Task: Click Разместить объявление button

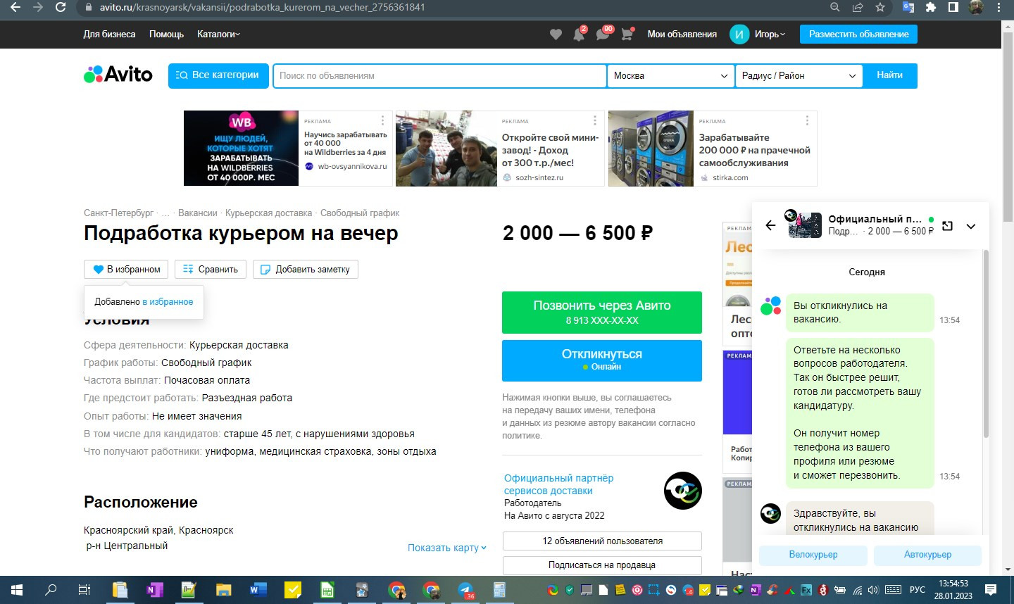Action: pos(858,34)
